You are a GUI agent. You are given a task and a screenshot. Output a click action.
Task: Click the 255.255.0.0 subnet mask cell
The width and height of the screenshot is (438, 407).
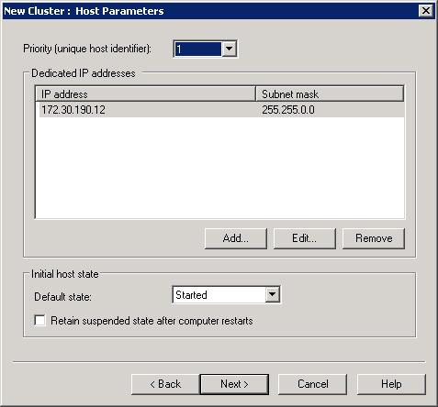coord(288,110)
